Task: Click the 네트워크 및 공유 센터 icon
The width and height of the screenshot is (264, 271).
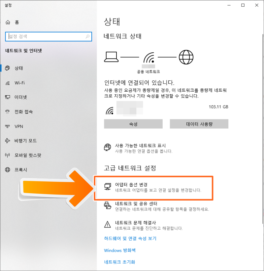Action: pyautogui.click(x=108, y=205)
